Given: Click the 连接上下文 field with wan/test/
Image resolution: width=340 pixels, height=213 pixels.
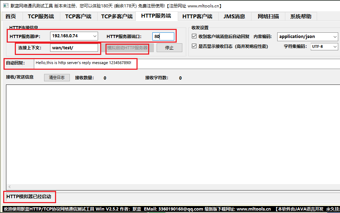Looking at the screenshot, I should pos(74,48).
